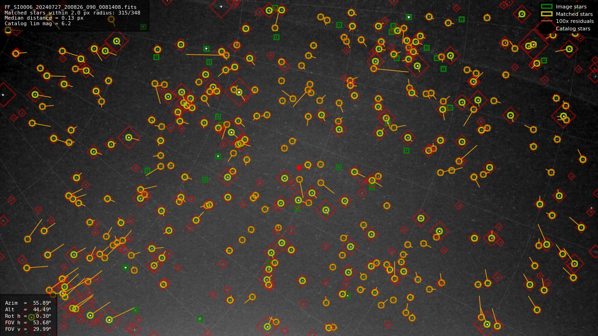The image size is (598, 336).
Task: Click the 'Alt = 44.49°' readout
Action: [x=28, y=309]
